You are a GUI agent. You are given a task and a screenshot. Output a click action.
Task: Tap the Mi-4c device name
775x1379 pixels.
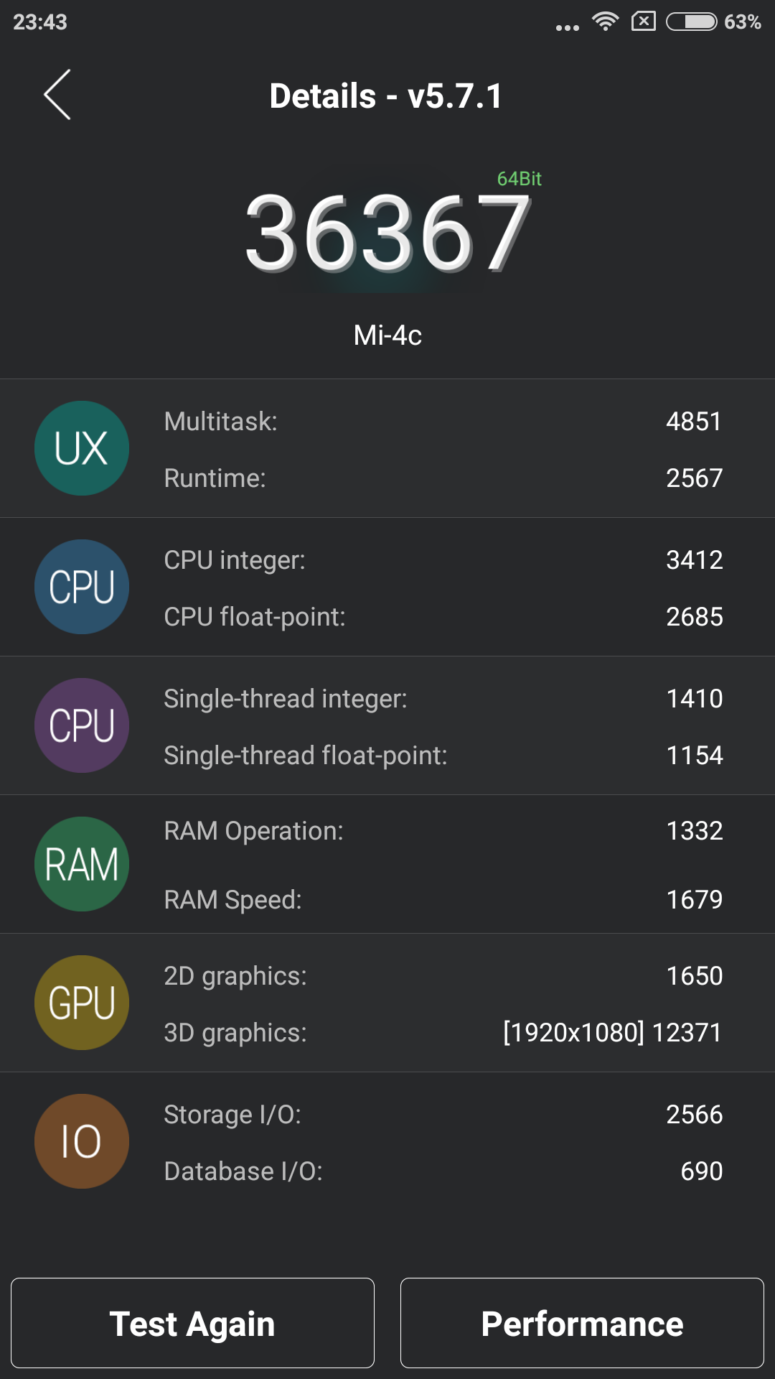(x=387, y=335)
